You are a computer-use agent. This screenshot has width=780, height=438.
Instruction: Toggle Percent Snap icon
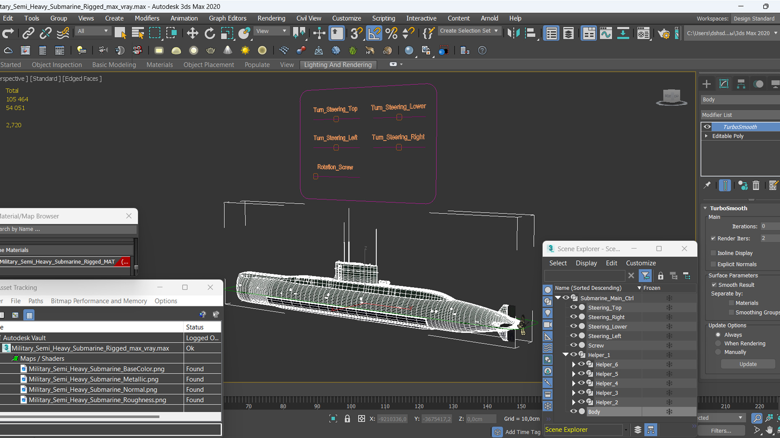(x=391, y=33)
